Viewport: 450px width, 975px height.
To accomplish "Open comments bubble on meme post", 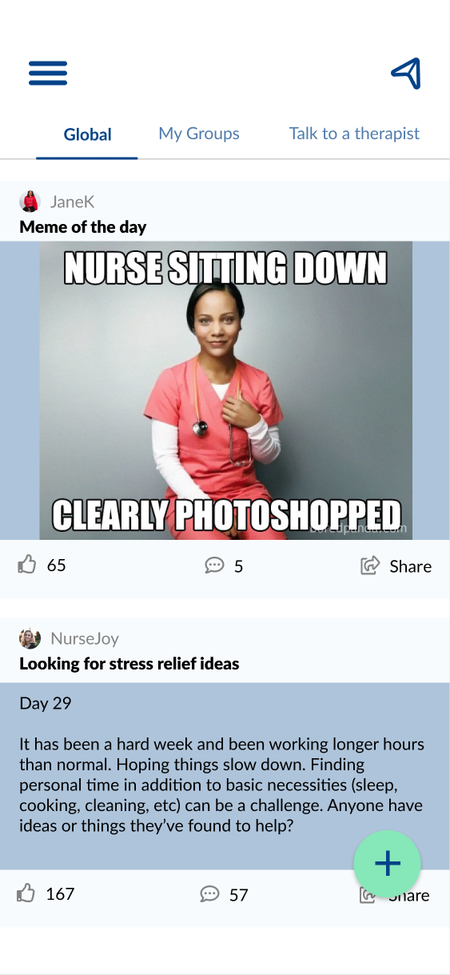I will tap(214, 566).
